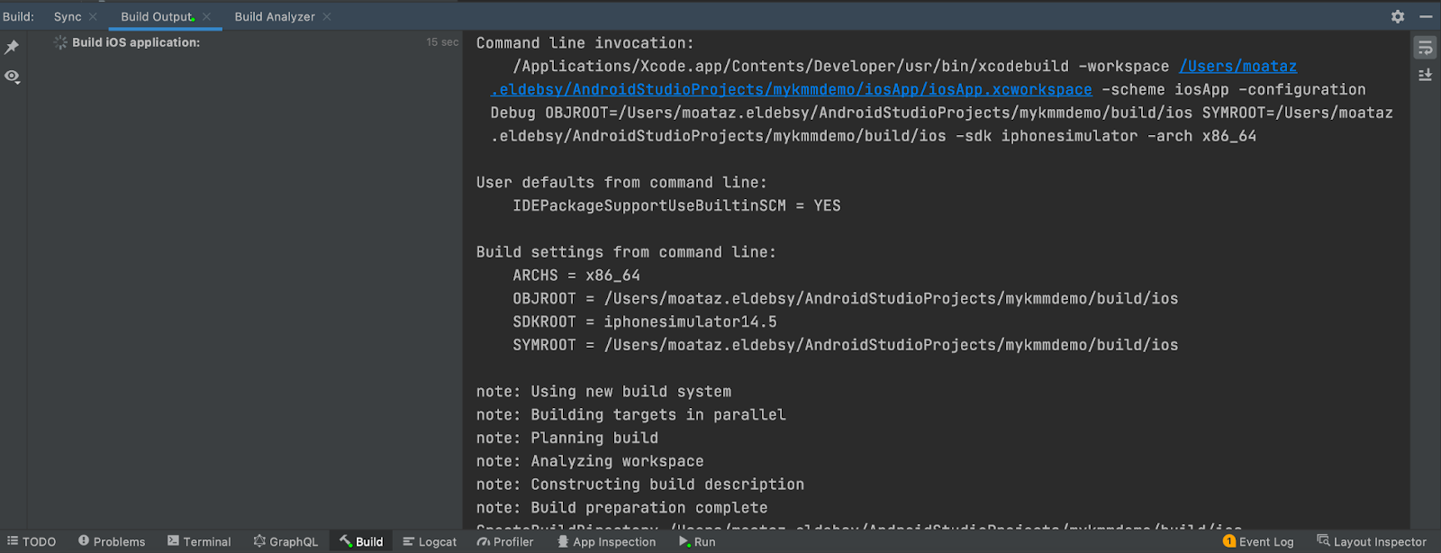Toggle scroll-to-end in the build output

1426,75
